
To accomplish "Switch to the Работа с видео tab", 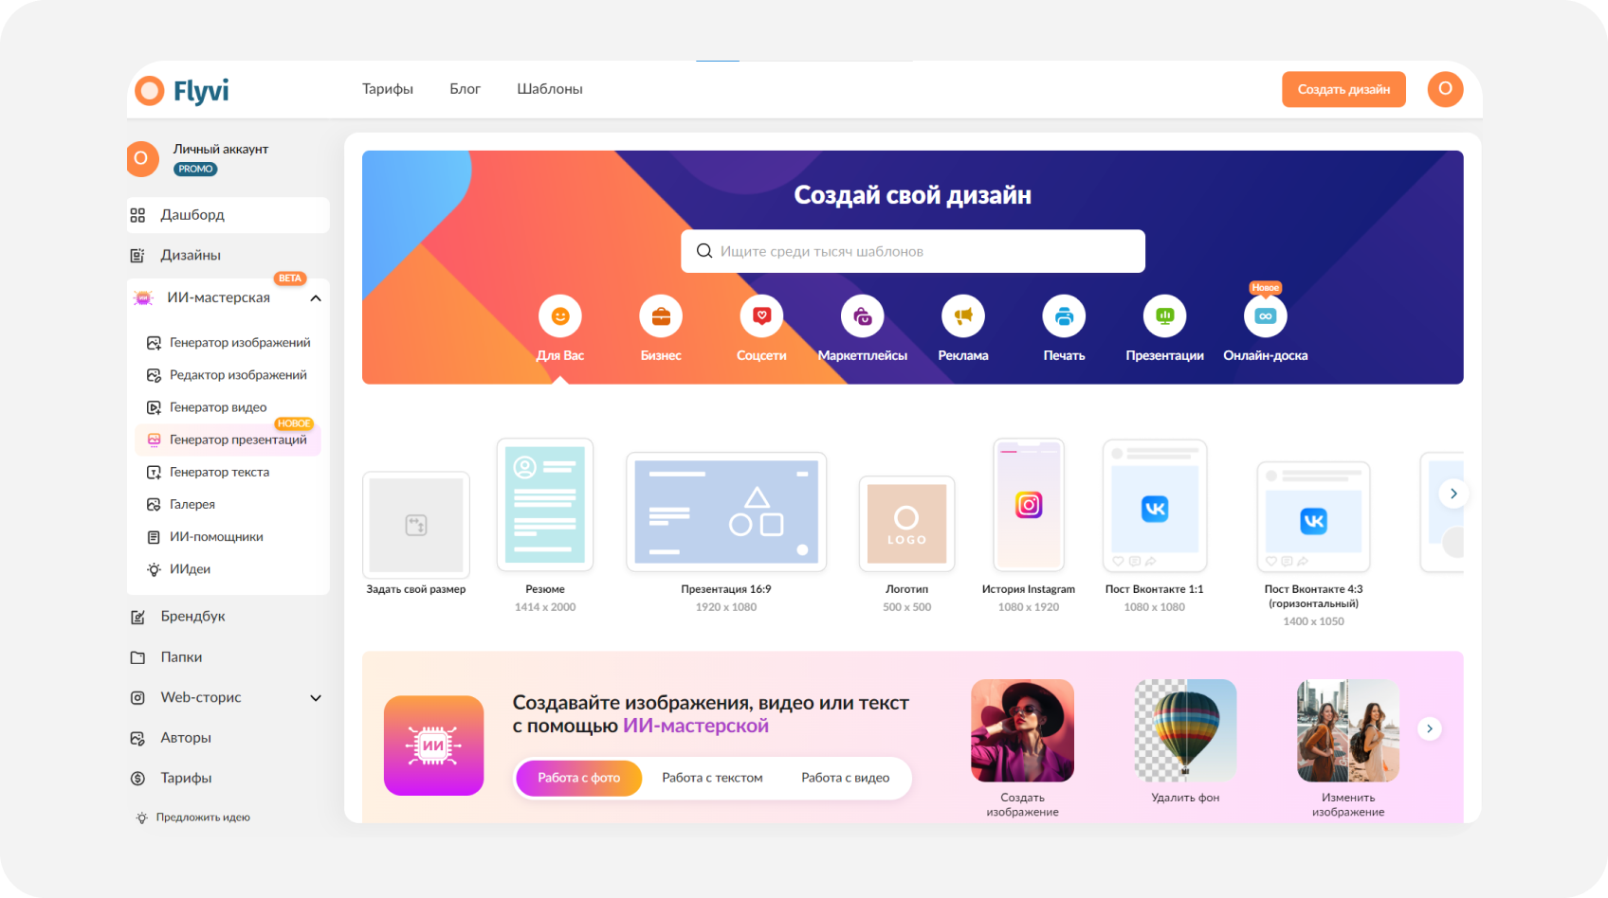I will coord(846,778).
